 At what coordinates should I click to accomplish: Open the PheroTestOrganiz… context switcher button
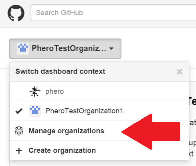pos(65,49)
